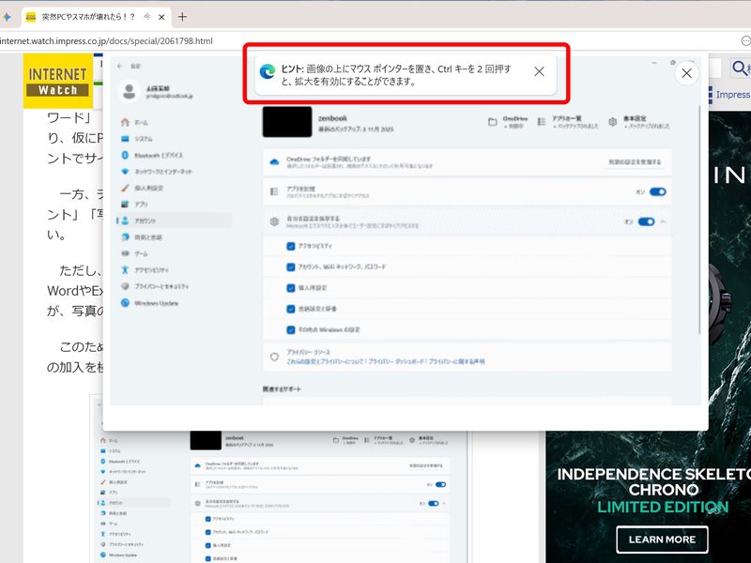Open アクセシビリティ in the enlarged Settings sidebar

pos(146,270)
